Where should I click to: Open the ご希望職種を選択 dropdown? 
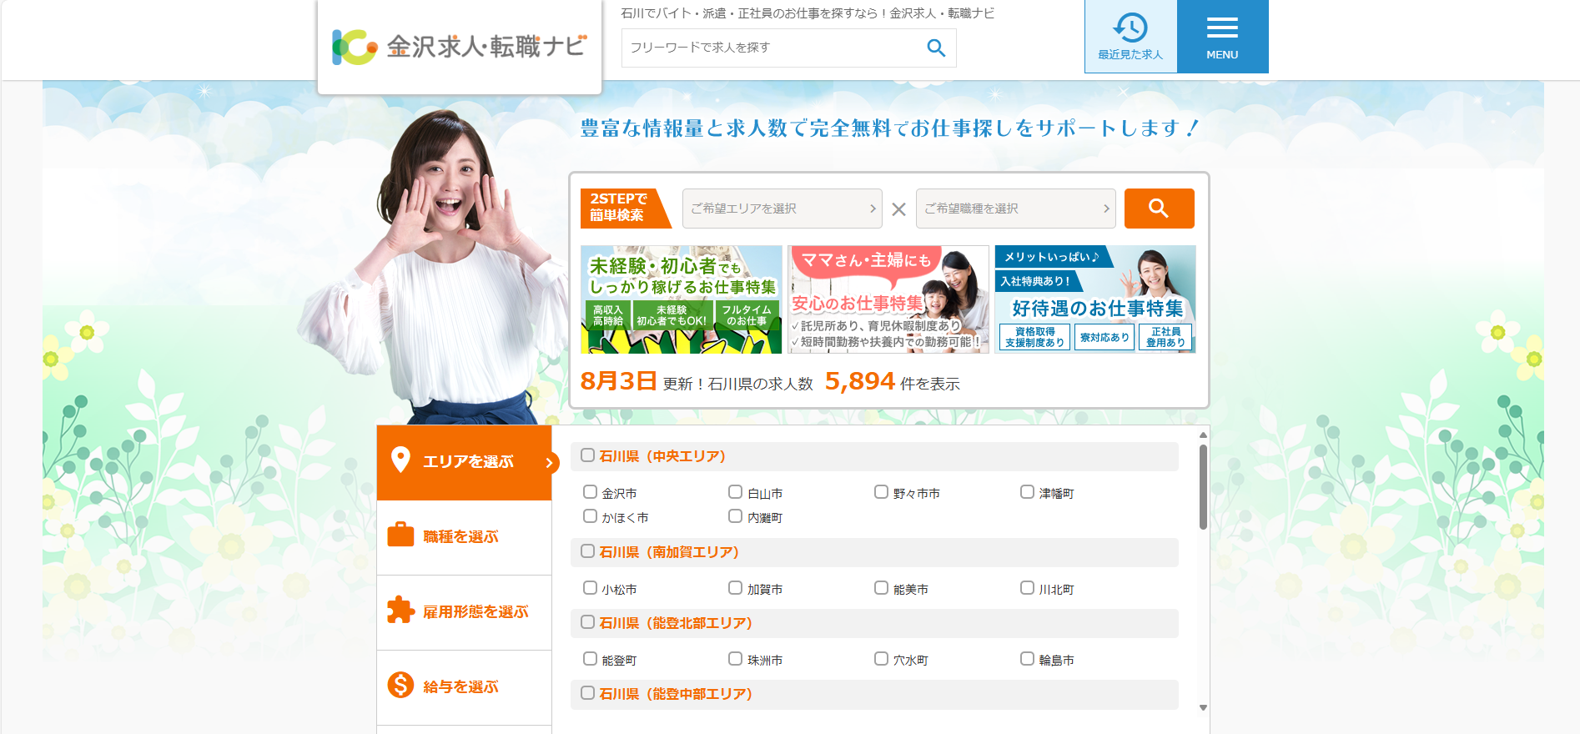click(1015, 209)
